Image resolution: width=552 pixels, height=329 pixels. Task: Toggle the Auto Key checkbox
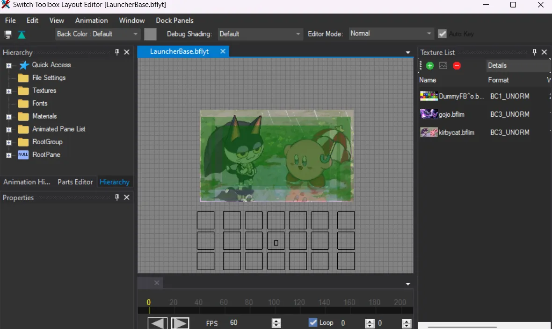pyautogui.click(x=442, y=34)
